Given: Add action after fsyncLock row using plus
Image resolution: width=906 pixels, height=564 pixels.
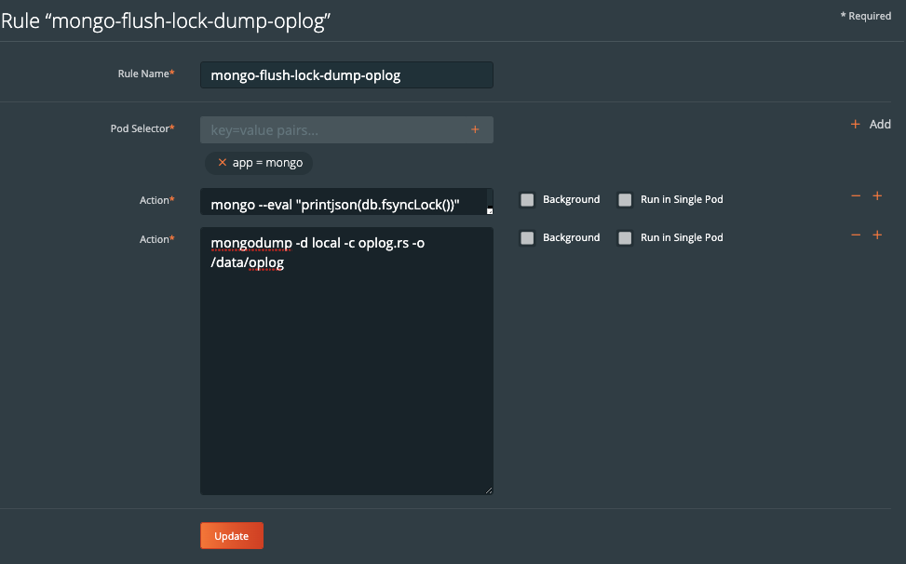Looking at the screenshot, I should click(x=876, y=195).
